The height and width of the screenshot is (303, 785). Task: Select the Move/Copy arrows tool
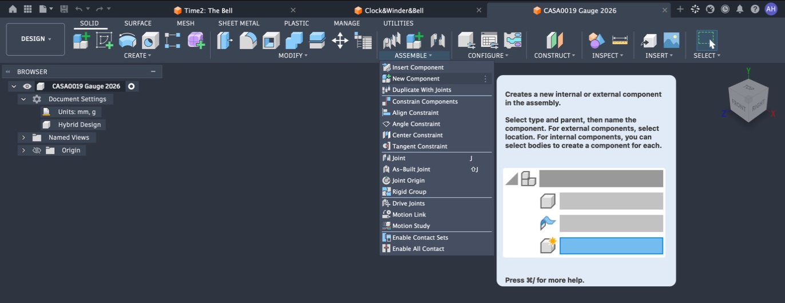[340, 41]
